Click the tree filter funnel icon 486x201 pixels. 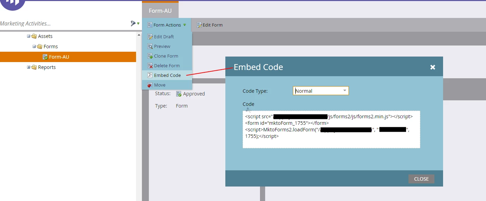coord(133,23)
